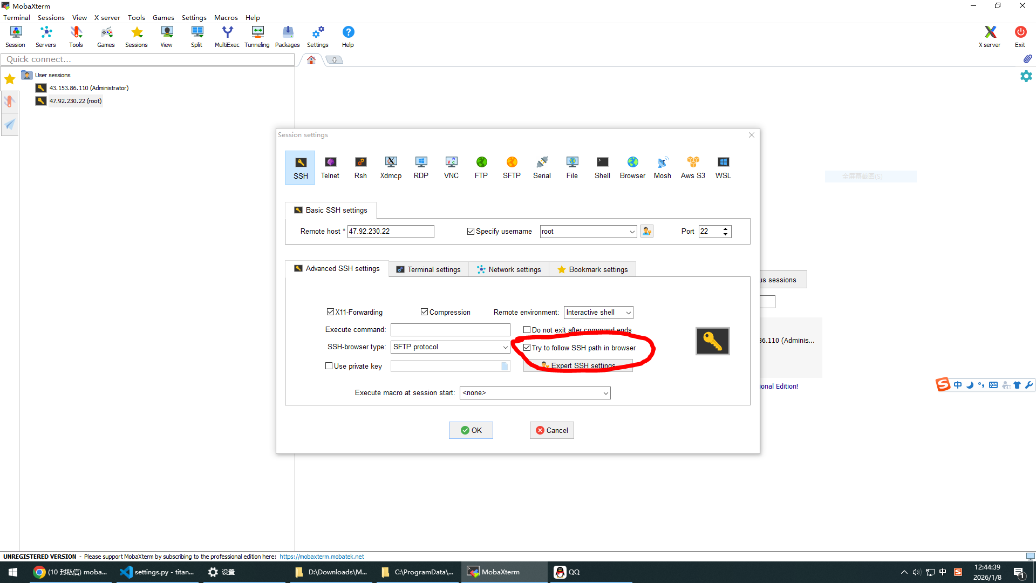Open the Sessions menu
This screenshot has width=1036, height=583.
tap(51, 17)
